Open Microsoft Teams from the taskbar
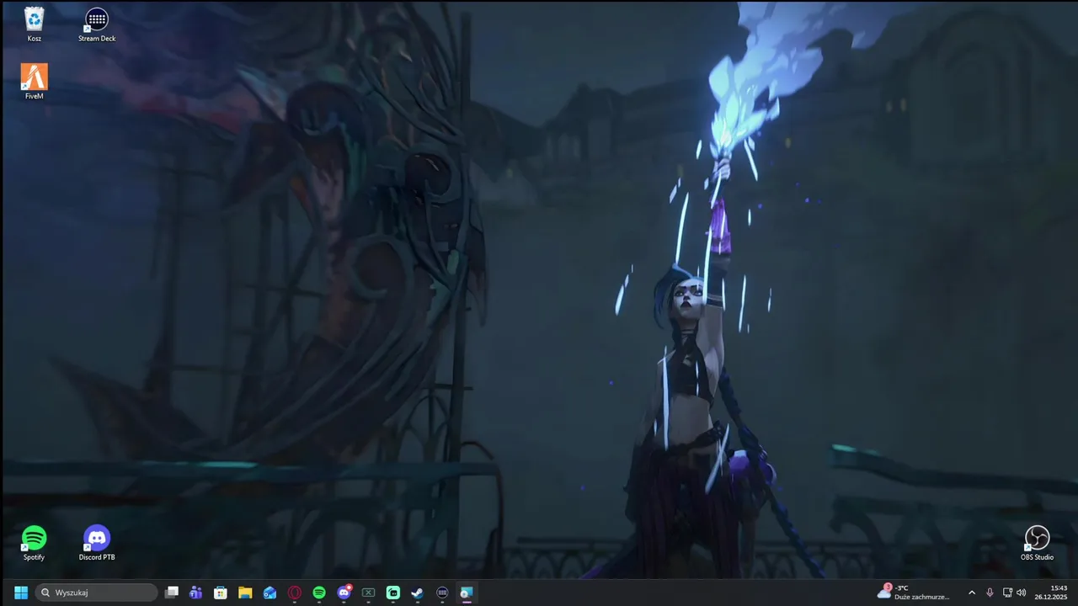This screenshot has height=606, width=1078. [196, 593]
